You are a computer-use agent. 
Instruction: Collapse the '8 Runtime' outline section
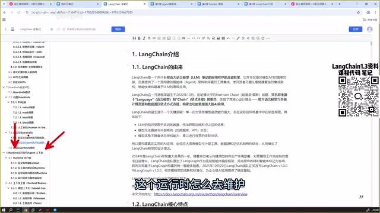tap(4, 153)
